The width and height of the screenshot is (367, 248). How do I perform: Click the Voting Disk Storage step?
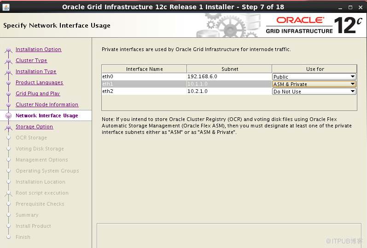point(40,149)
